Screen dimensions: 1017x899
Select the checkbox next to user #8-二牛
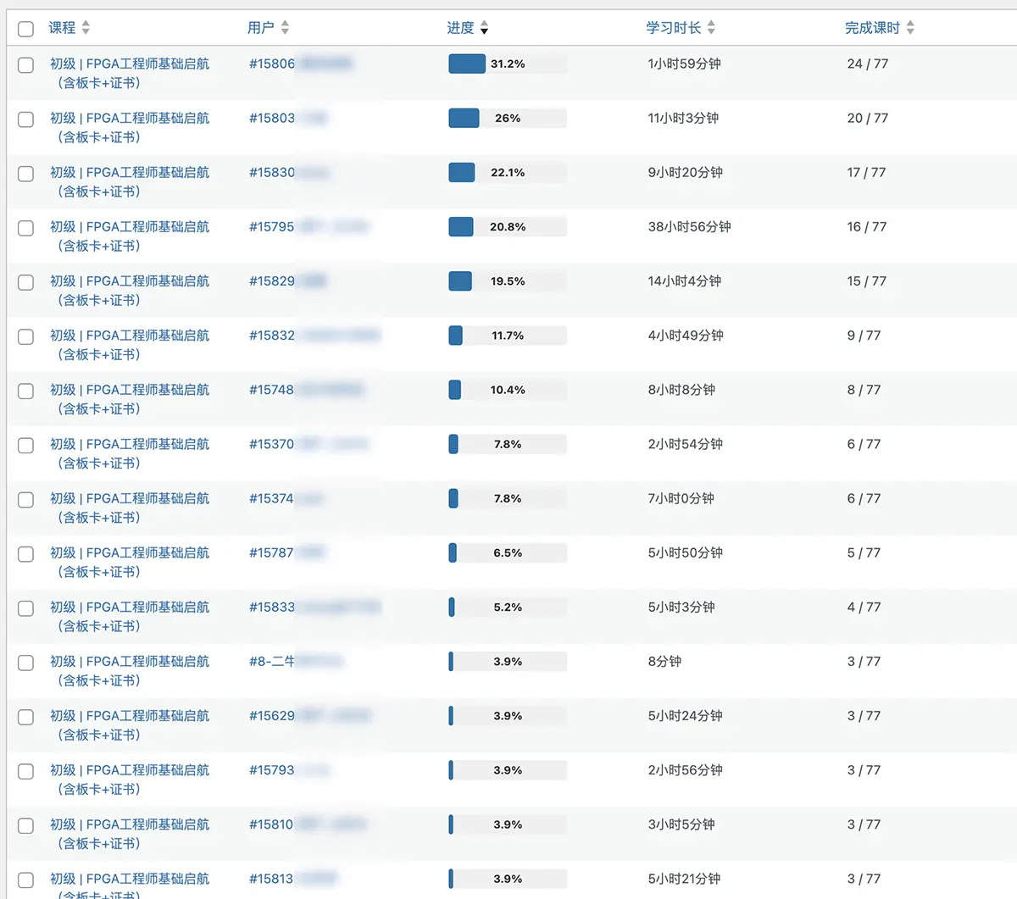(26, 663)
